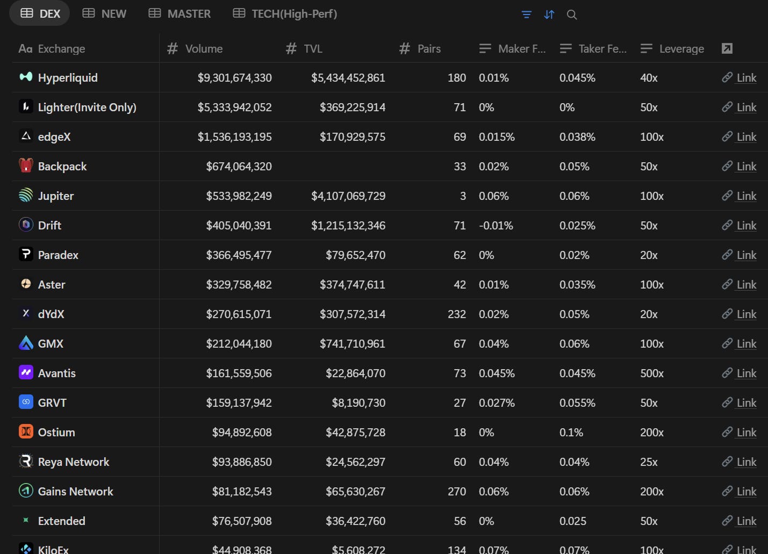Click the Drift logo icon
The height and width of the screenshot is (554, 768).
(26, 225)
